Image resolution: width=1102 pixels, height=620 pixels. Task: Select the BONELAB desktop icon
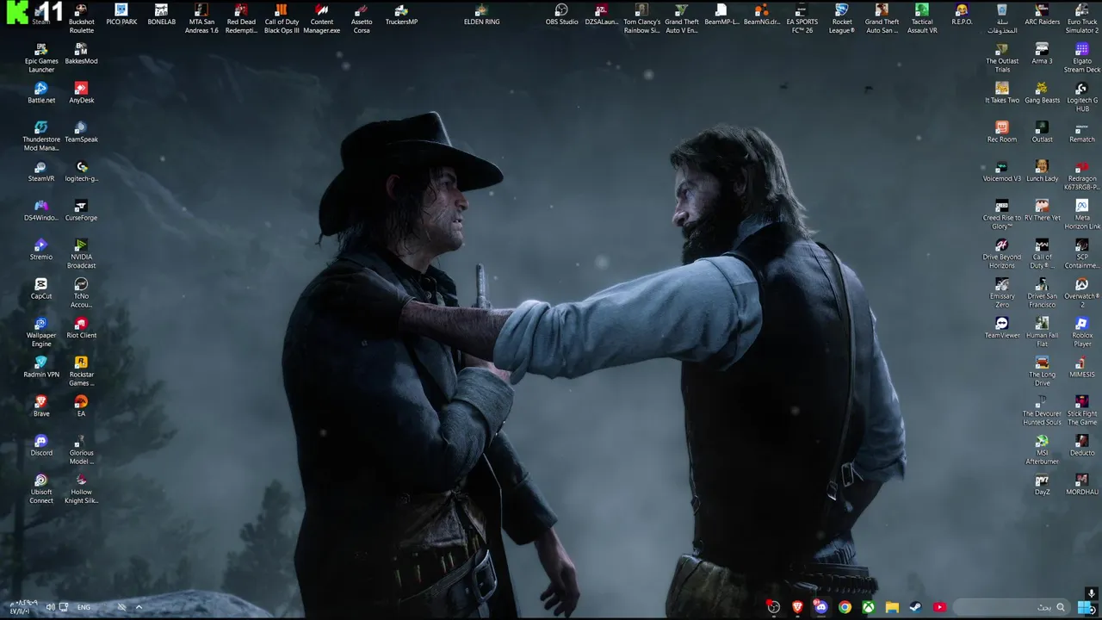pyautogui.click(x=161, y=14)
